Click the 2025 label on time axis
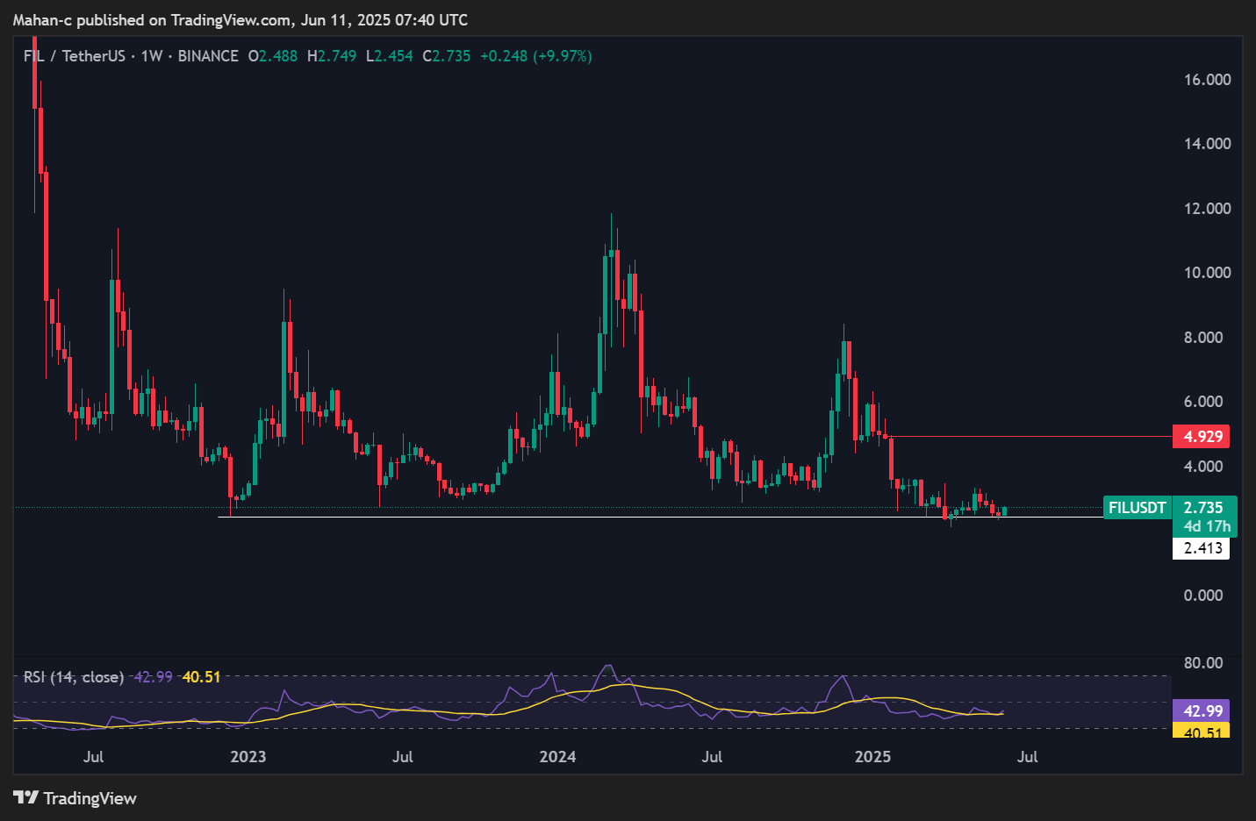This screenshot has height=821, width=1256. (872, 757)
